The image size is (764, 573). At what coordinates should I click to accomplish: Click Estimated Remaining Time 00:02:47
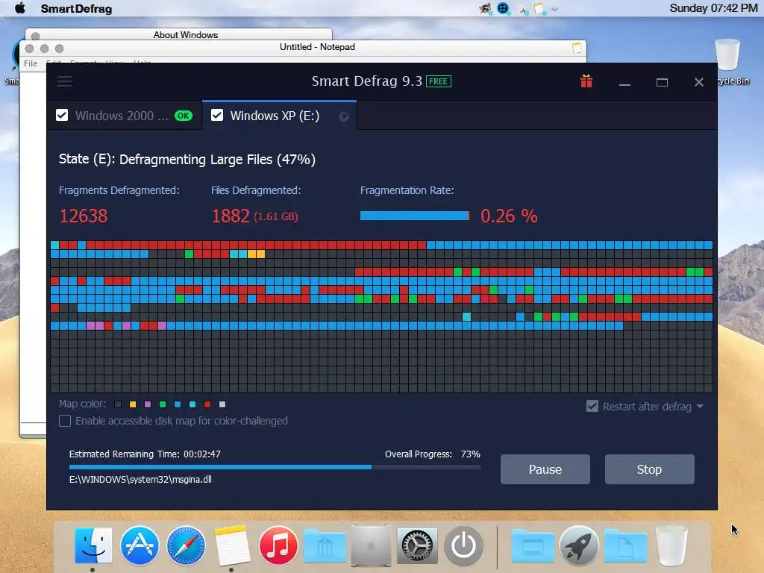click(145, 454)
